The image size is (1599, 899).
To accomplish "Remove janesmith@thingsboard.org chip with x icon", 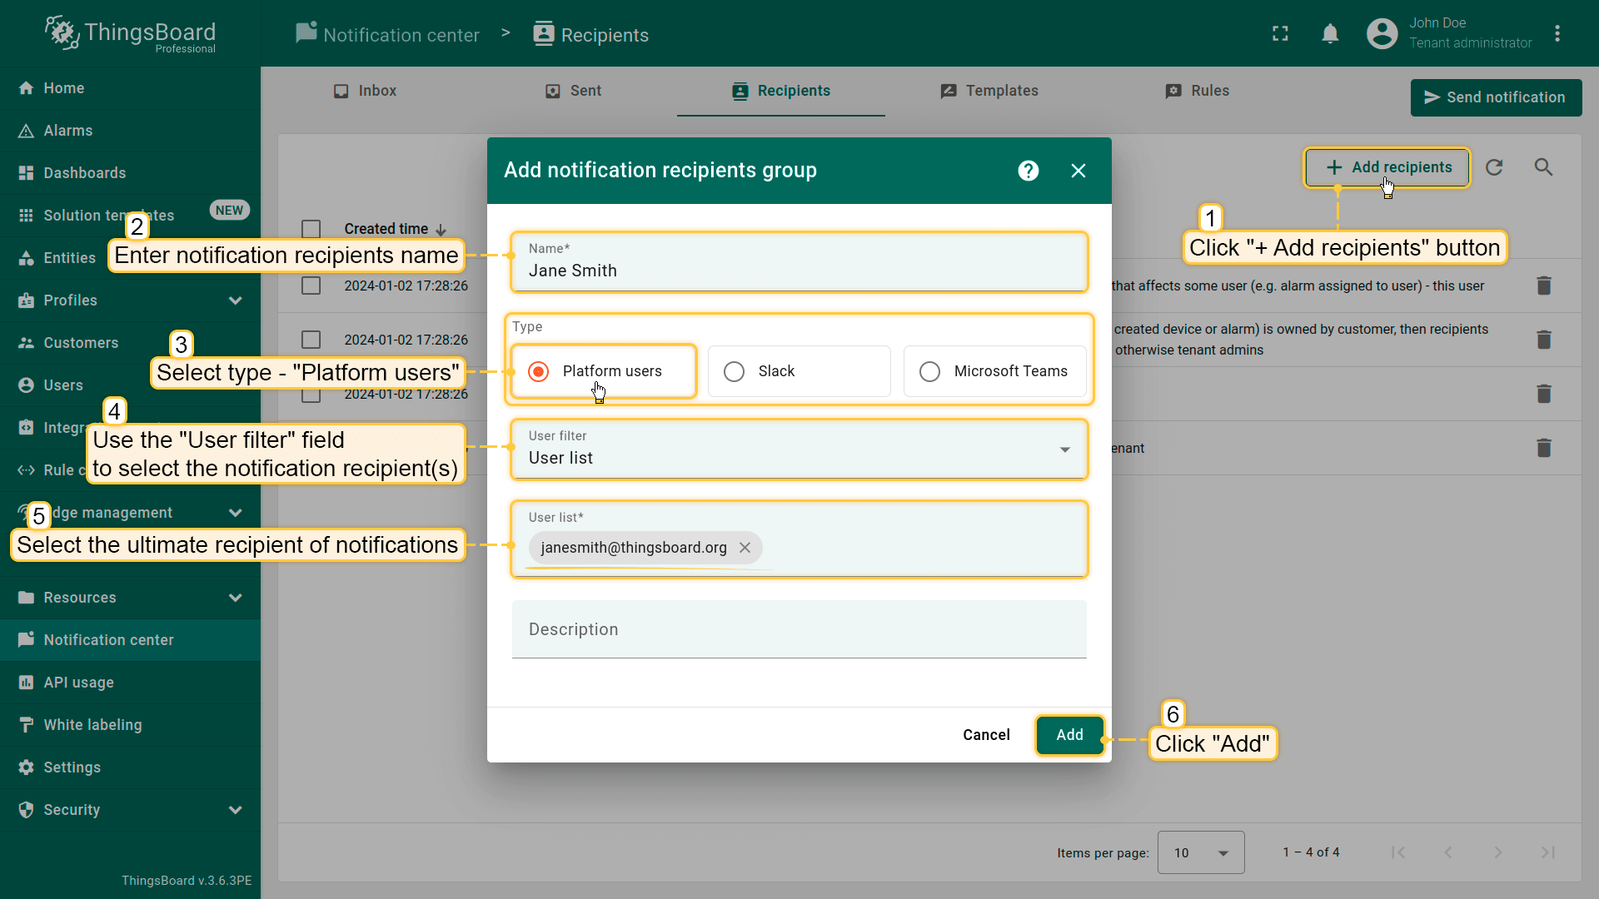I will coord(745,548).
